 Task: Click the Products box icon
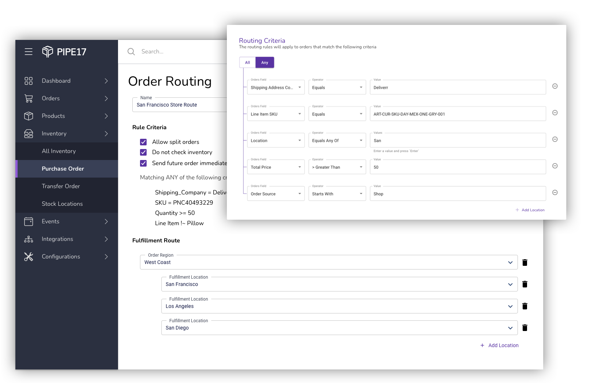click(29, 116)
